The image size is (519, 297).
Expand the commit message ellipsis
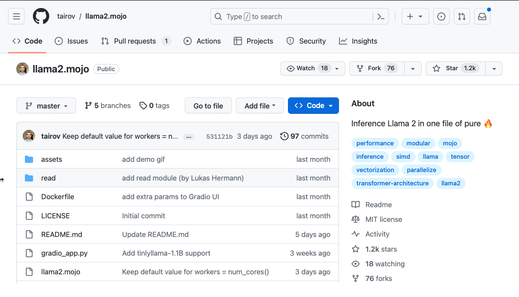click(x=189, y=137)
